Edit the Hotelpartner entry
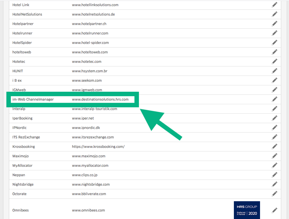 click(275, 24)
